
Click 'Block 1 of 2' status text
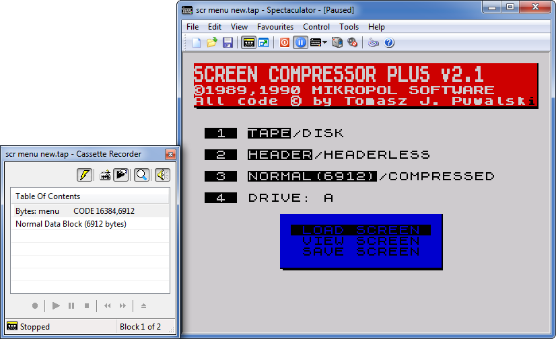[141, 327]
